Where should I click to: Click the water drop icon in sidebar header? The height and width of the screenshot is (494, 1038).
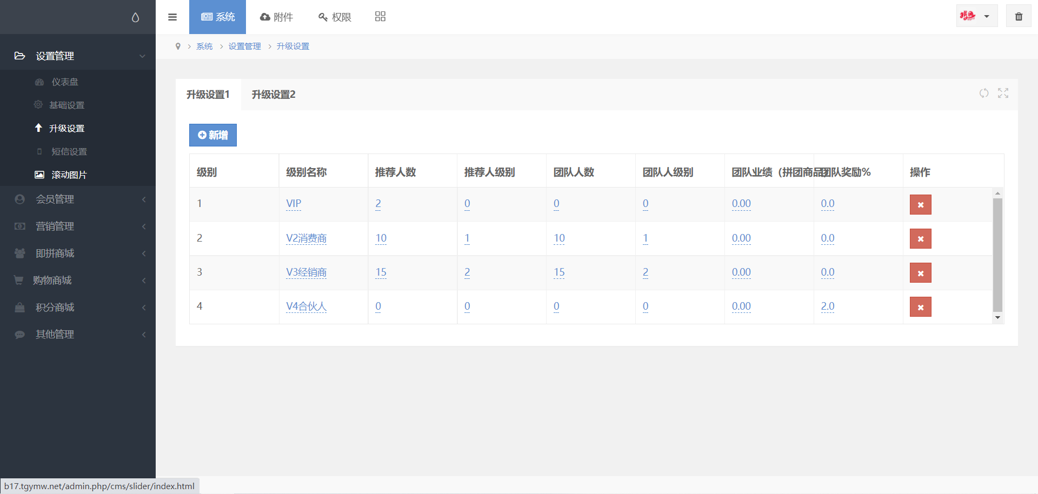(135, 17)
